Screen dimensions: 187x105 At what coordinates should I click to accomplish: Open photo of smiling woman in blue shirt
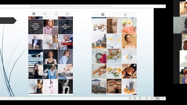tap(65, 57)
